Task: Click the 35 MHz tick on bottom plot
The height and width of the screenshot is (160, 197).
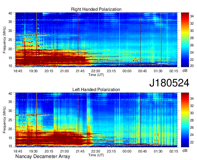Action: pos(10,102)
